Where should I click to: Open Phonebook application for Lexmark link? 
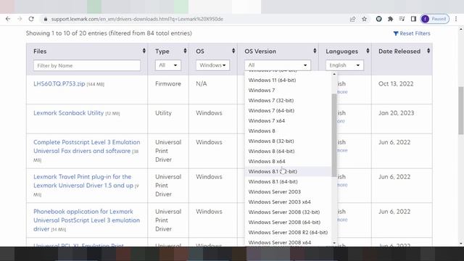tap(86, 220)
